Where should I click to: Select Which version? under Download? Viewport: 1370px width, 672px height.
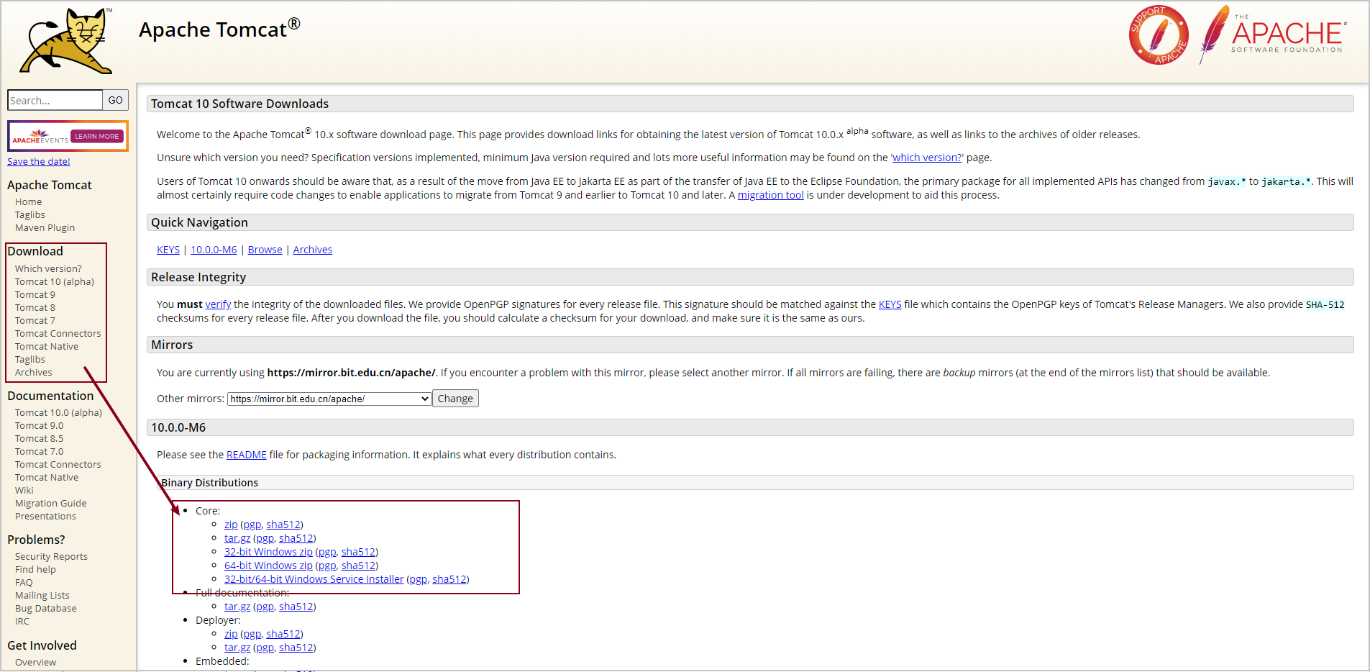pyautogui.click(x=48, y=269)
